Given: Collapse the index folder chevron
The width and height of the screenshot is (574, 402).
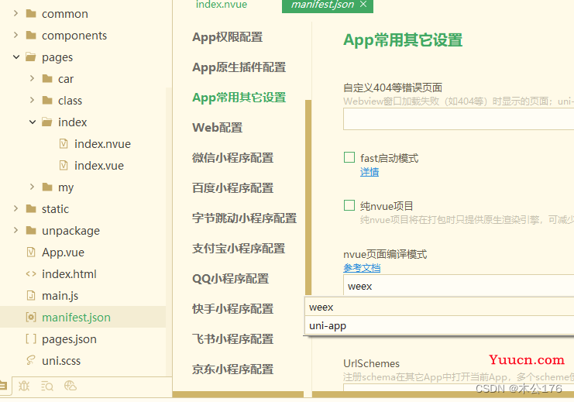Looking at the screenshot, I should point(33,122).
